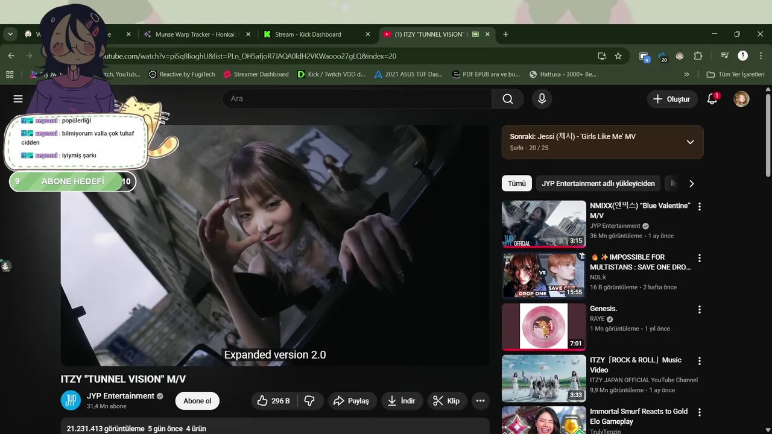Open the YouTube account avatar menu

pos(741,99)
